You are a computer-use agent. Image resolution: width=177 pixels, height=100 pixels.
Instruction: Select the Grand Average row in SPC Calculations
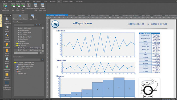(x=150, y=36)
